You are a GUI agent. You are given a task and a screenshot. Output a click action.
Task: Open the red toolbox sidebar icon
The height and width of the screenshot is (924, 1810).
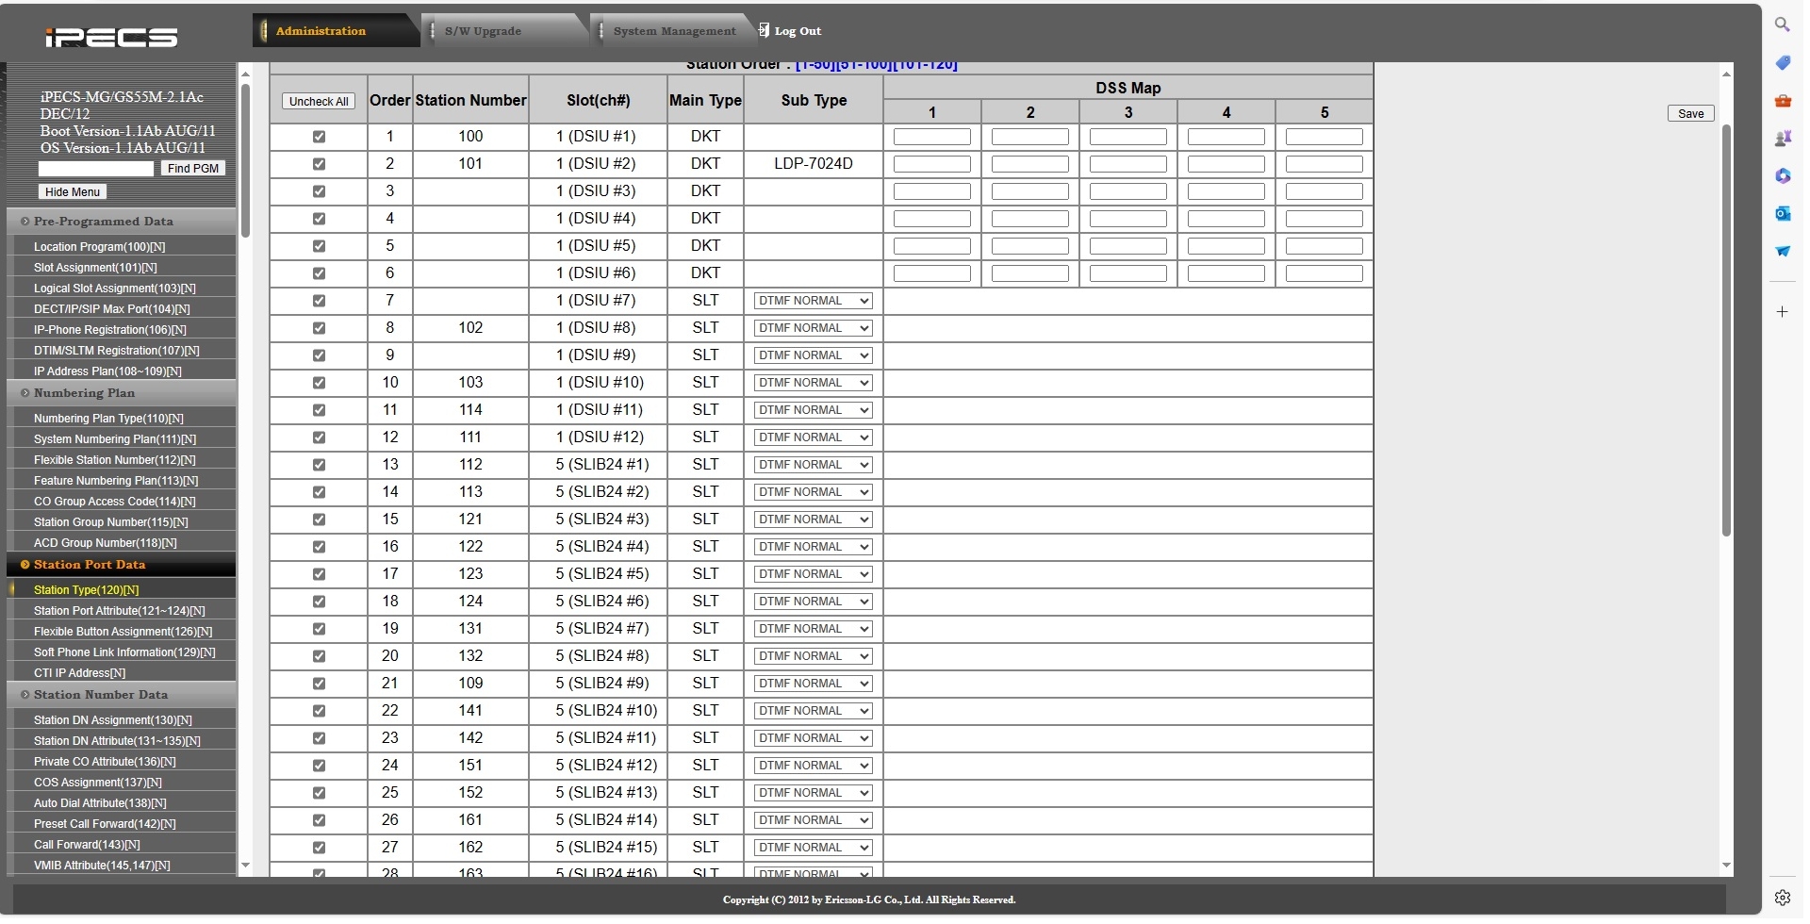point(1782,101)
